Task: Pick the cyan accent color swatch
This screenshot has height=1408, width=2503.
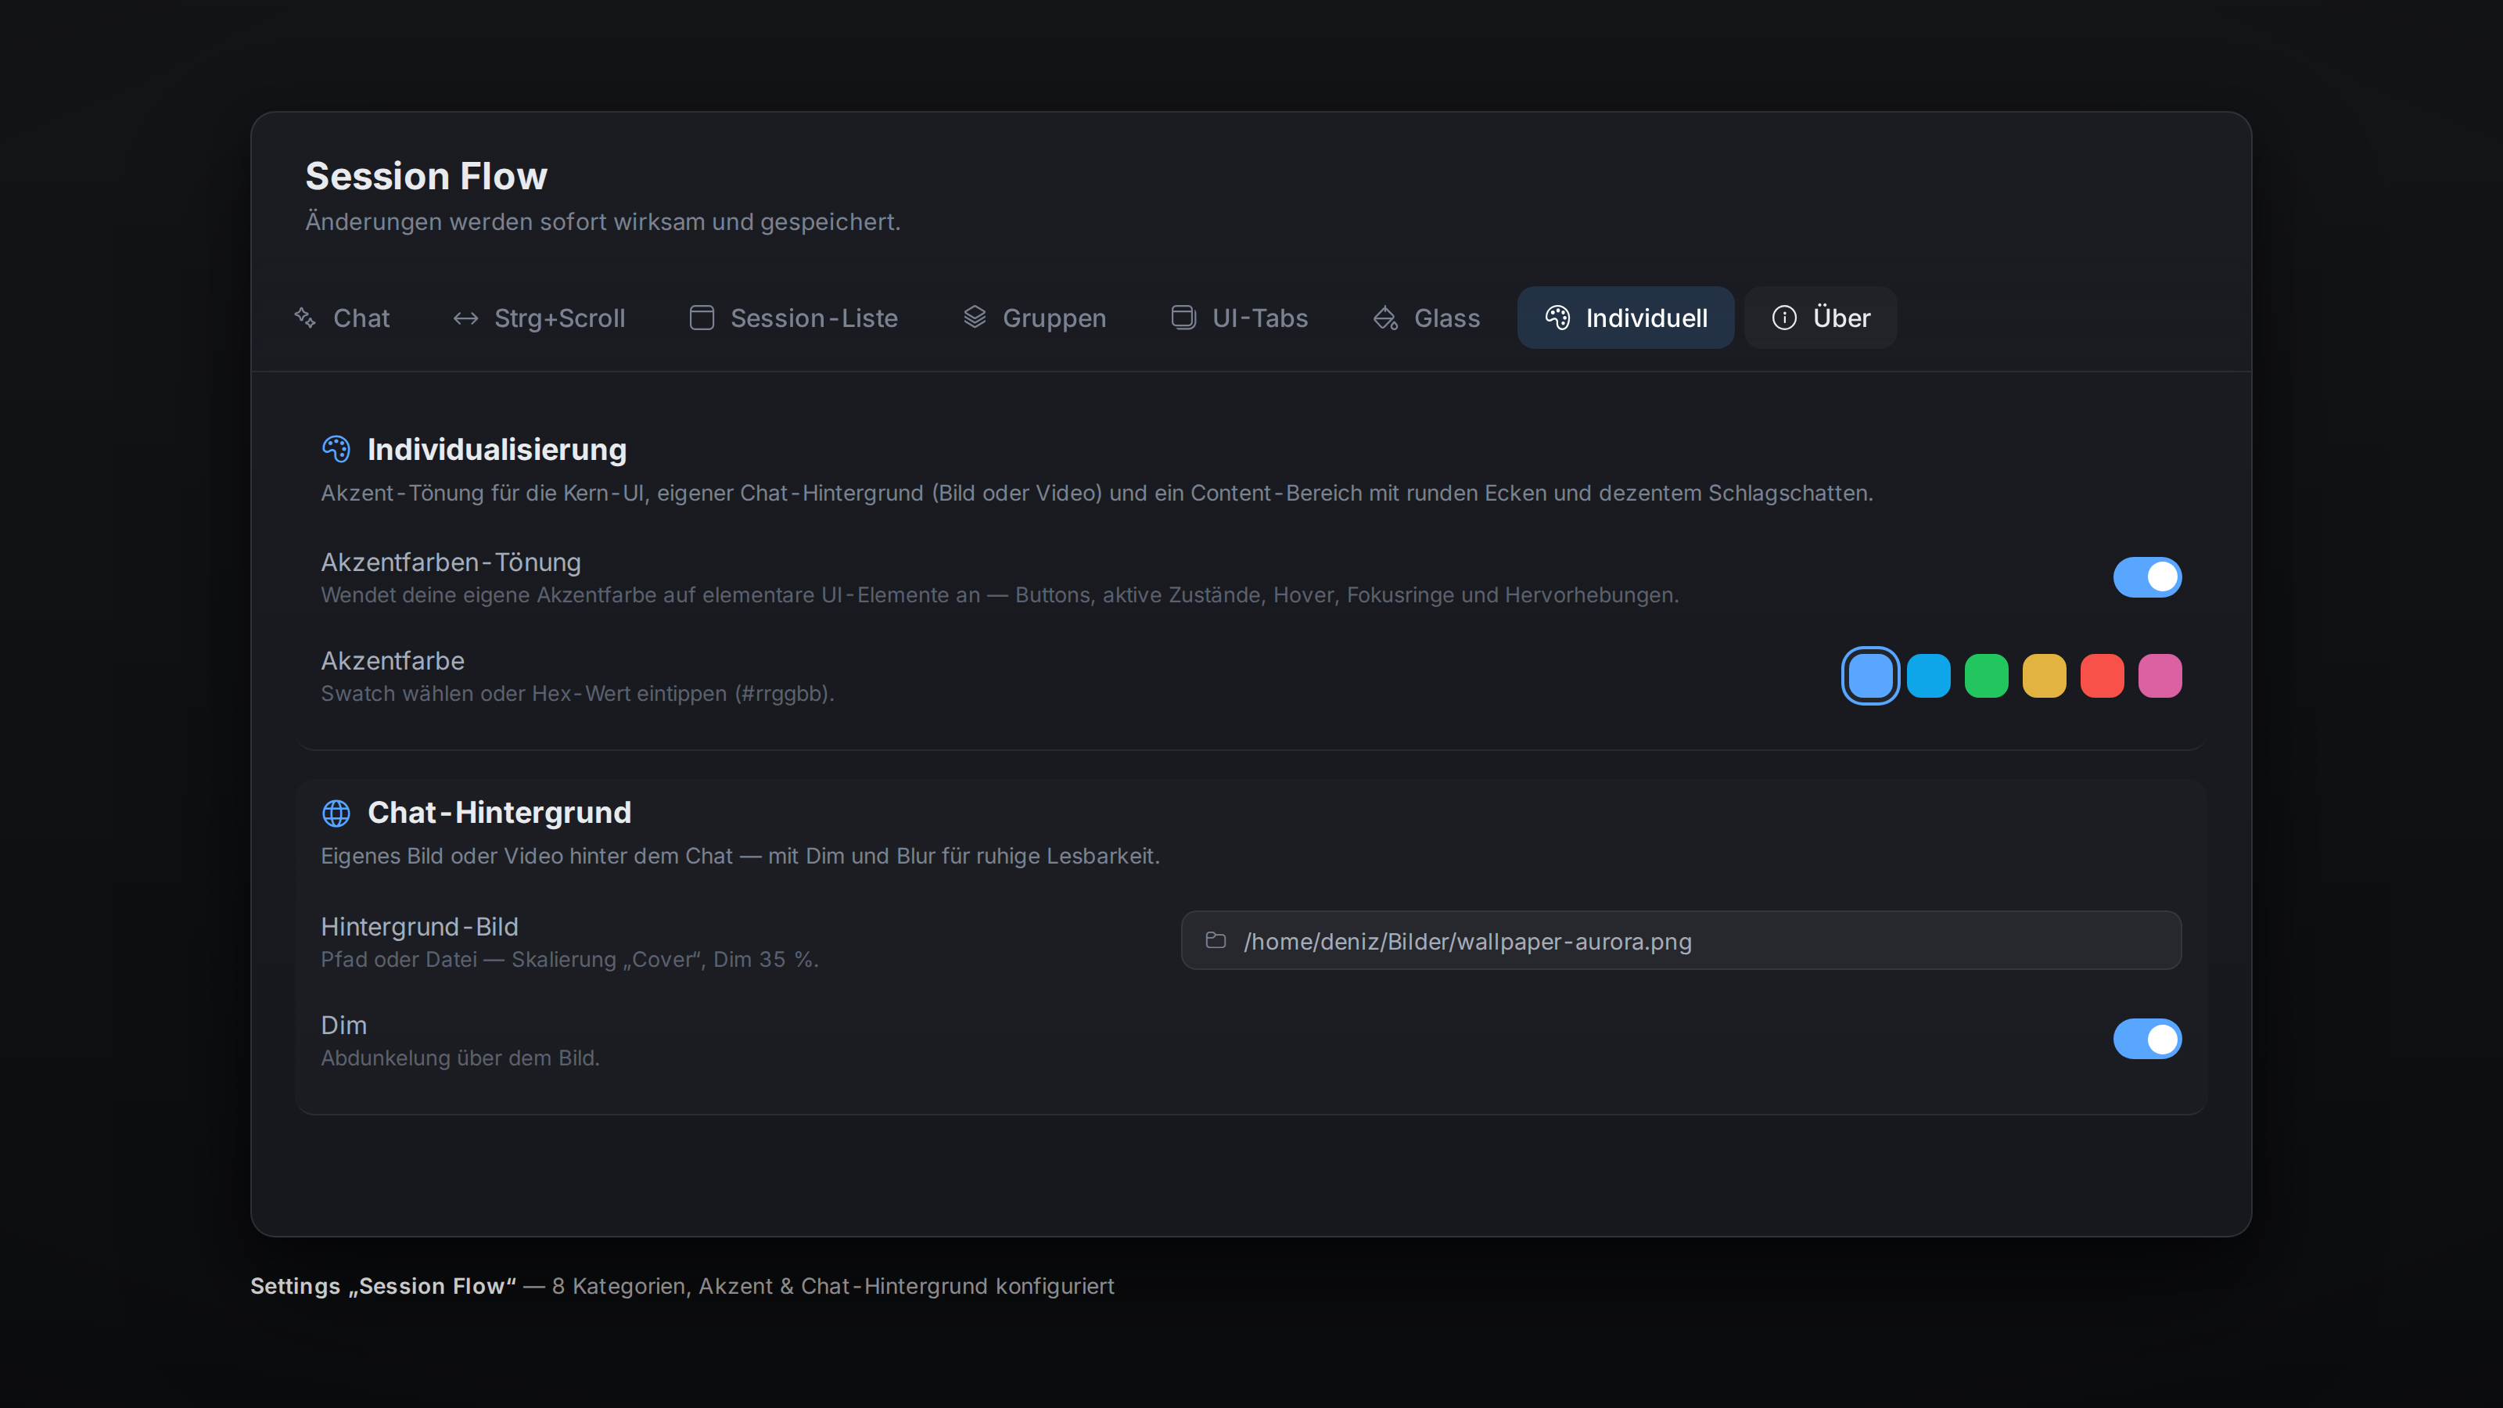Action: [x=1929, y=675]
